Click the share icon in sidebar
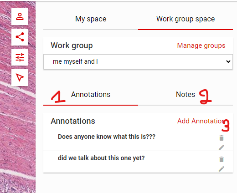The height and width of the screenshot is (193, 237). tap(20, 37)
